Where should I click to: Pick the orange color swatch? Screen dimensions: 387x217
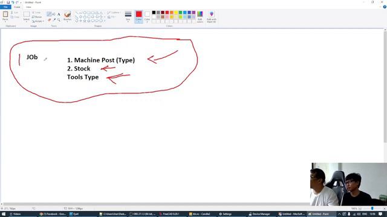(x=172, y=13)
